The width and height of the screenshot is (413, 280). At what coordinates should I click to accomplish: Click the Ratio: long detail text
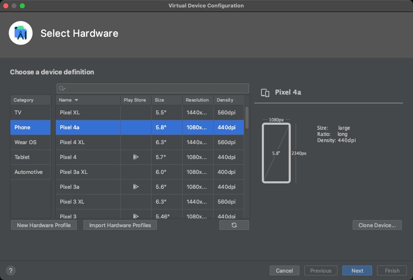[332, 134]
